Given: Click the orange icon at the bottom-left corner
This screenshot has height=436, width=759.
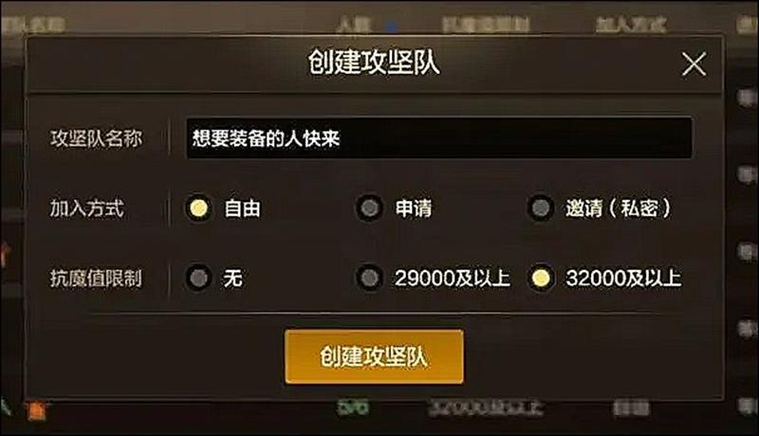Looking at the screenshot, I should point(36,410).
